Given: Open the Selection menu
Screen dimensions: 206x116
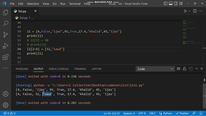Looking at the screenshot, I should click(x=33, y=4).
